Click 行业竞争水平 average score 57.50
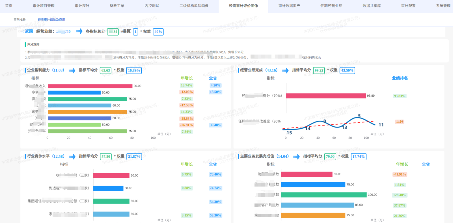 pos(106,157)
